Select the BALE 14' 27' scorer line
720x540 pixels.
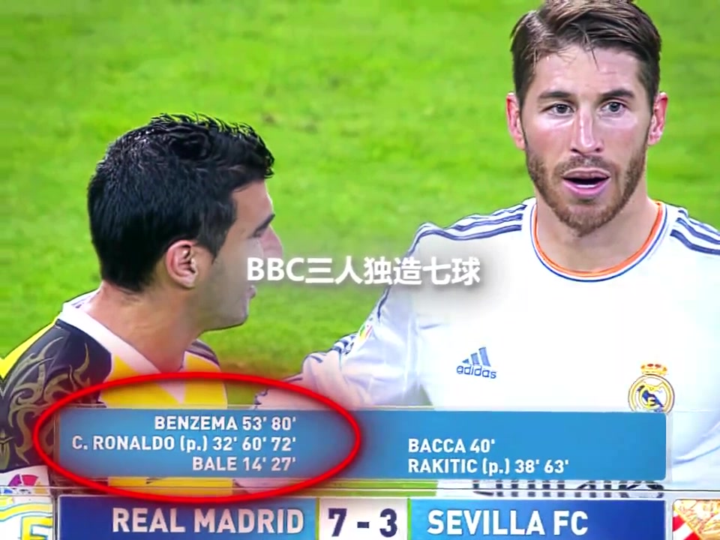click(x=244, y=463)
